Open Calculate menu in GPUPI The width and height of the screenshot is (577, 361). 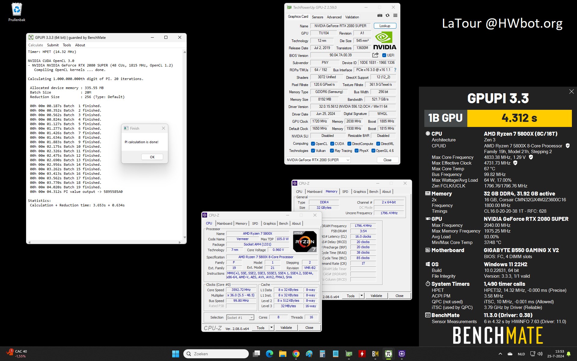click(x=35, y=45)
